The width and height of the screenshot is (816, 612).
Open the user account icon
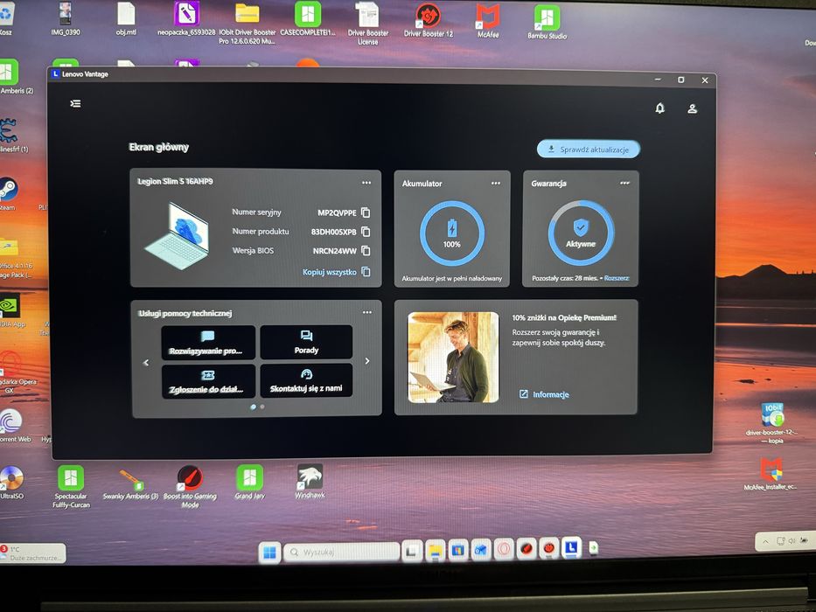[692, 108]
